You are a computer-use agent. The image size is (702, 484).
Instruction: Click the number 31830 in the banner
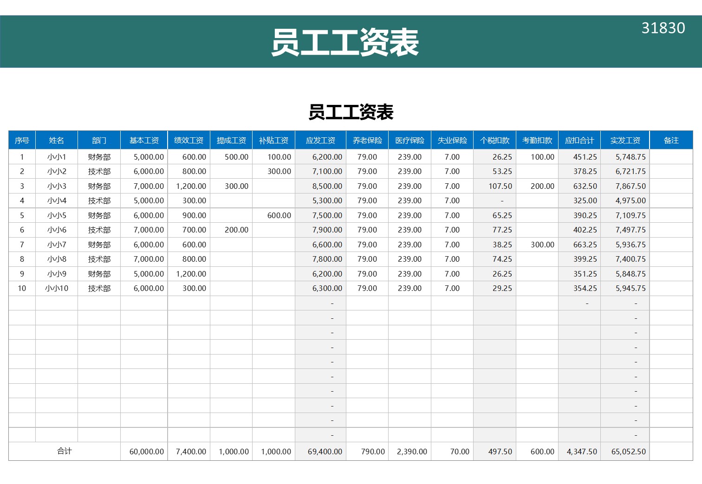click(663, 28)
